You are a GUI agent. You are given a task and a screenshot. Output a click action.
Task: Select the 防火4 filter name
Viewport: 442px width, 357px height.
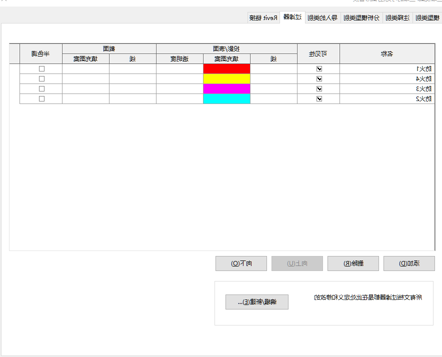tap(424, 79)
